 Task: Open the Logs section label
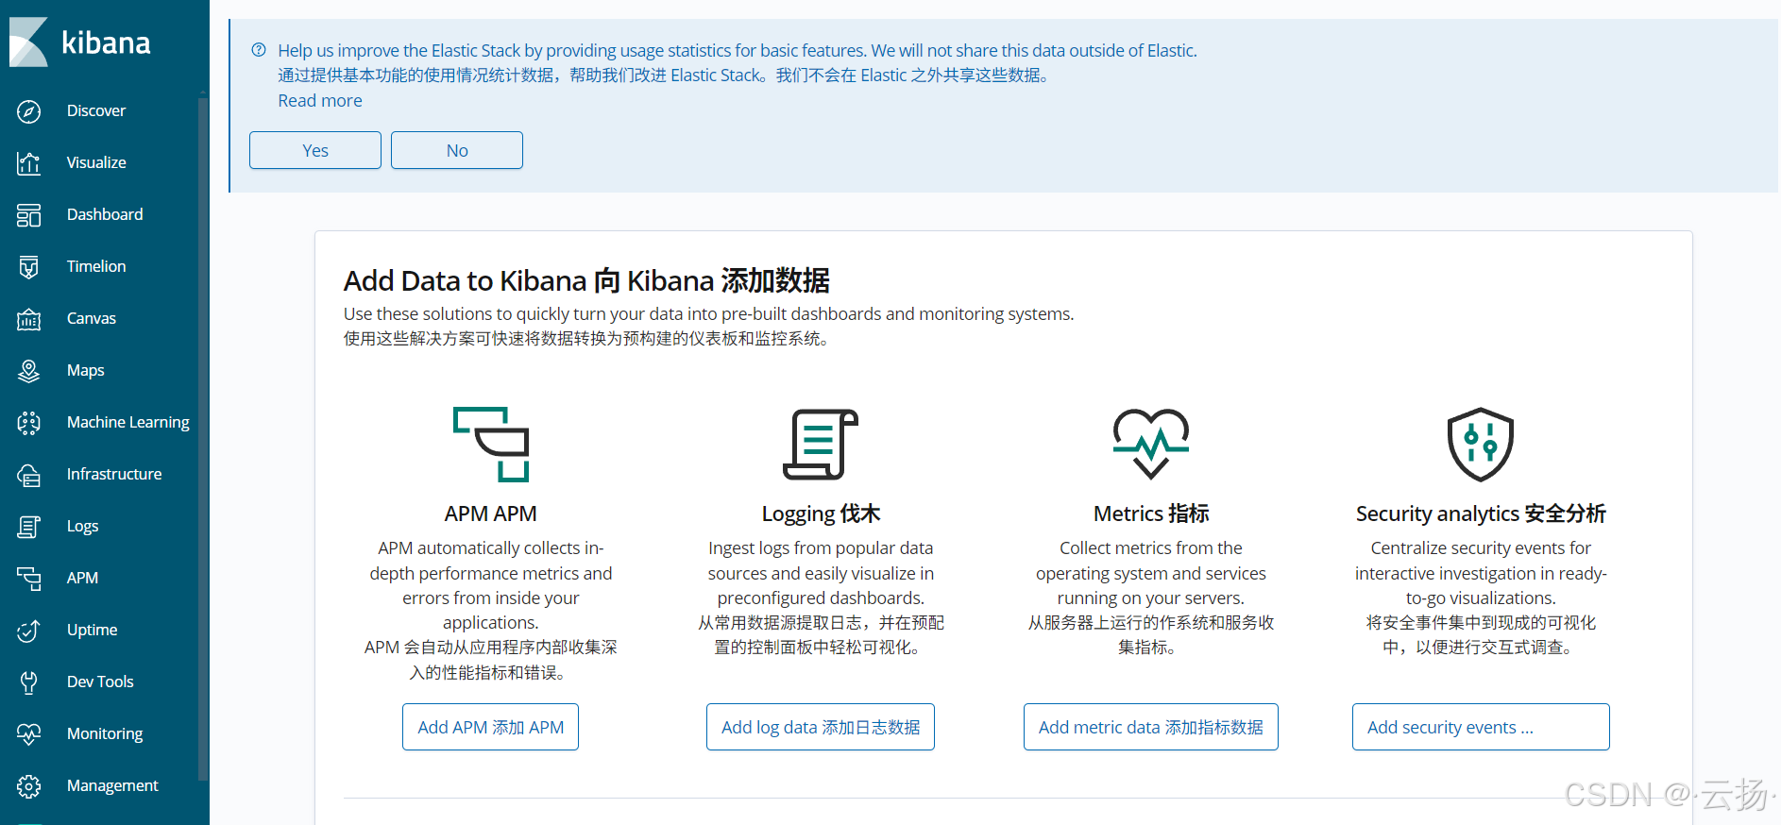[x=83, y=526]
